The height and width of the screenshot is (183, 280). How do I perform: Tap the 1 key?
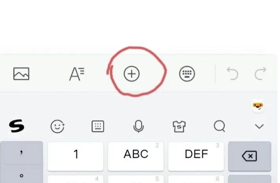75,156
